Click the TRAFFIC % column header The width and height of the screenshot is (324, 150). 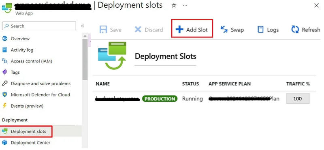tap(298, 84)
